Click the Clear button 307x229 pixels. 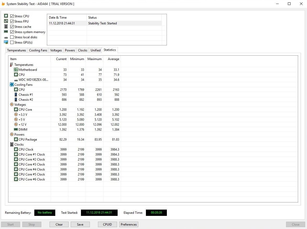59,224
